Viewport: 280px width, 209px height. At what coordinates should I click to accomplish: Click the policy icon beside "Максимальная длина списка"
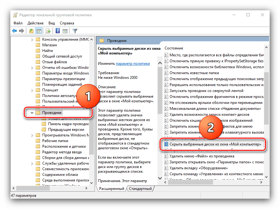[x=166, y=109]
